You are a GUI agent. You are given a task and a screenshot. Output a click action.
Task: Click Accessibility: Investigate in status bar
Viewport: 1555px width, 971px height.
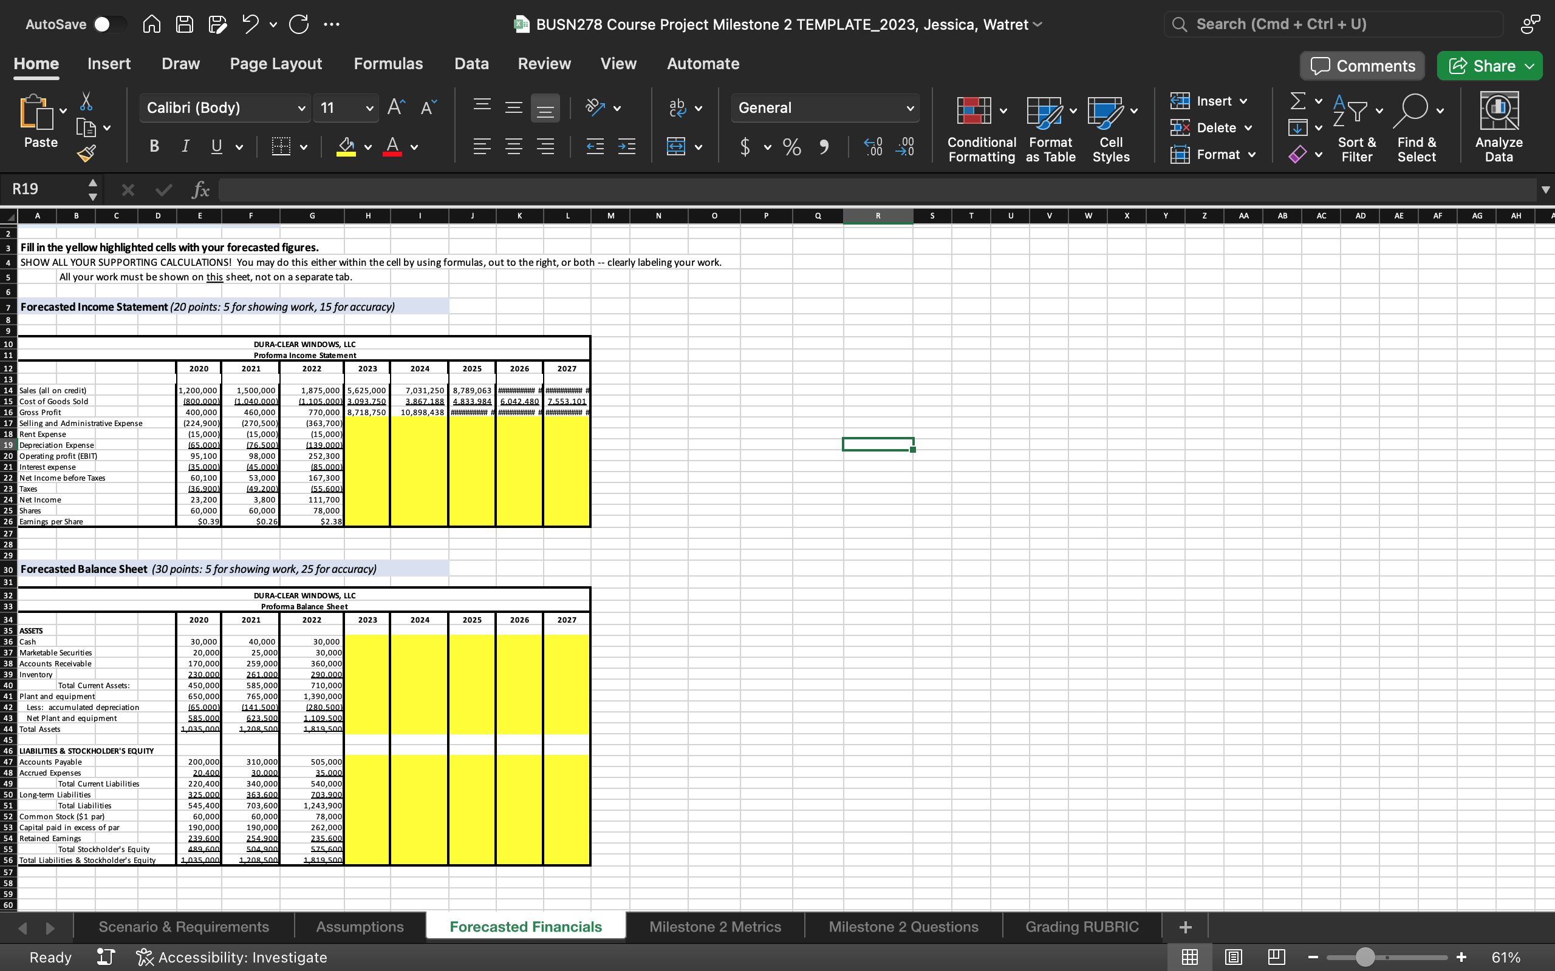pos(231,957)
